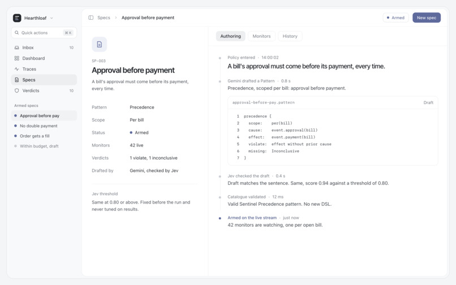Click code line missing: Inconclusive
Viewport: 456px width, 285px height.
(x=274, y=151)
